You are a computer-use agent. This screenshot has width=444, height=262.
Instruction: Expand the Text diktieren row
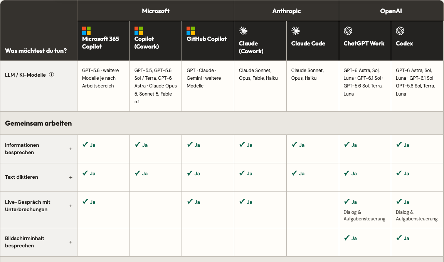(71, 177)
